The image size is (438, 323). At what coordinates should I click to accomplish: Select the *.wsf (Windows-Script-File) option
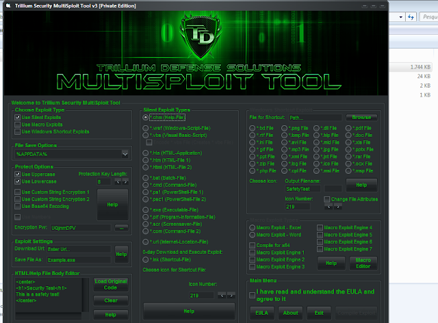(146, 128)
